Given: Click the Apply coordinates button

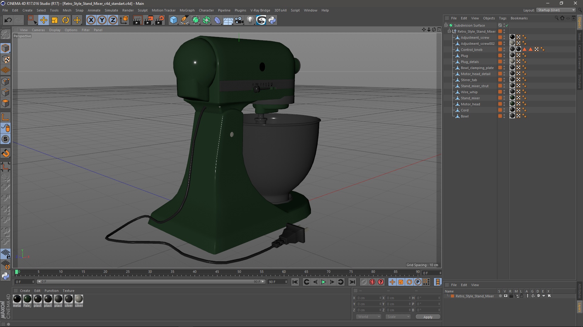Looking at the screenshot, I should point(428,317).
